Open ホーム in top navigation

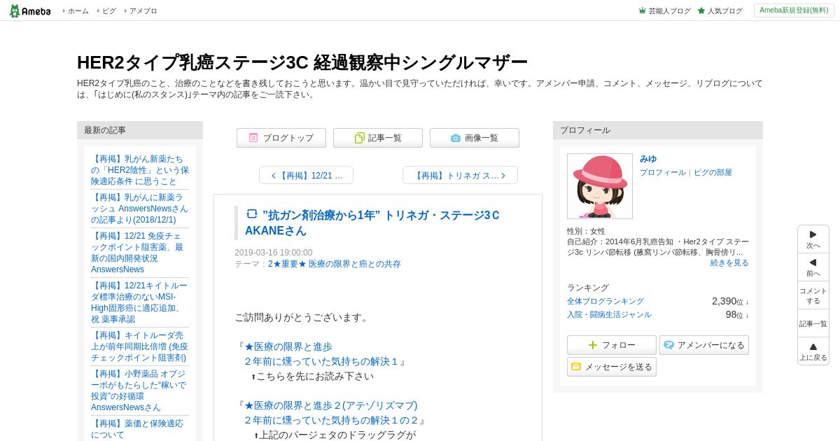pyautogui.click(x=78, y=11)
